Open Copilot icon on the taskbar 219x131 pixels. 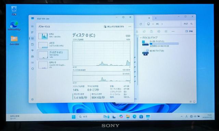121,117
